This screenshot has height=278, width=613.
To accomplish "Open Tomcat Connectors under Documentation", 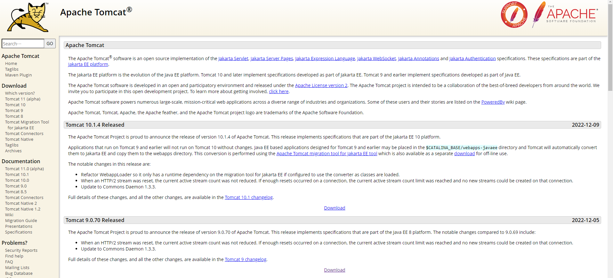I will pyautogui.click(x=24, y=198).
